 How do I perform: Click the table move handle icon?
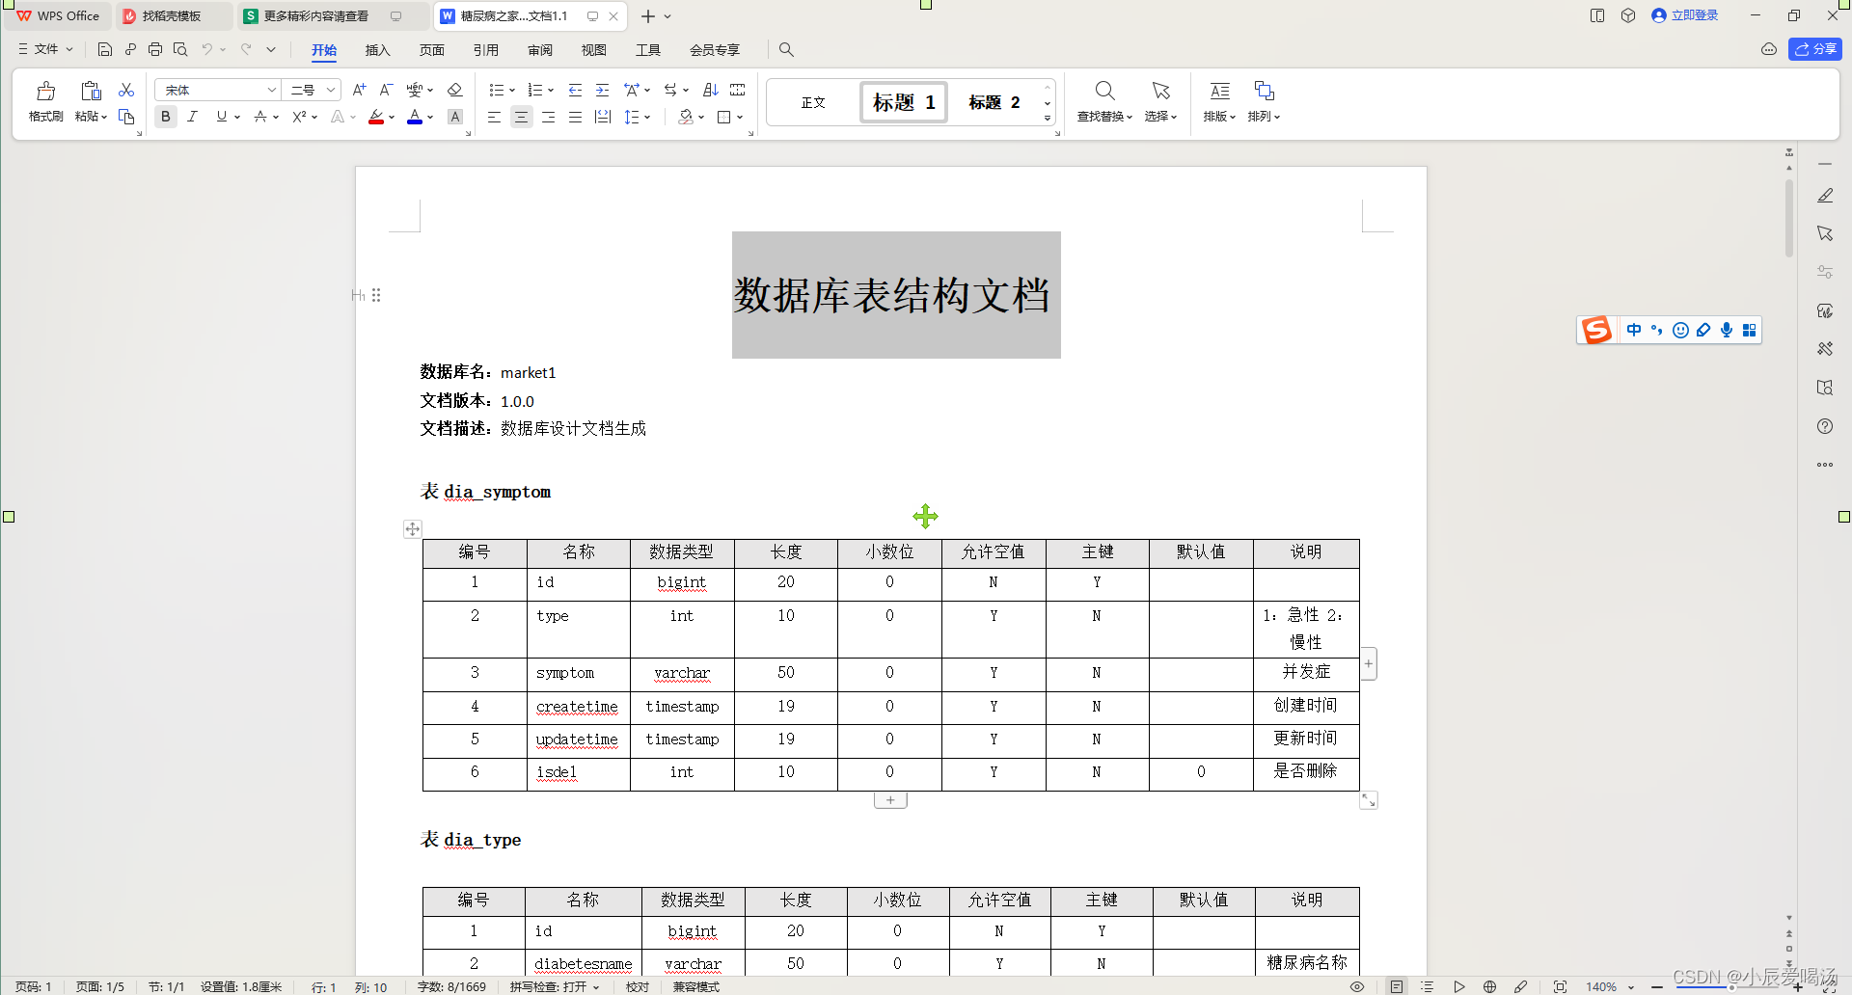pos(413,528)
